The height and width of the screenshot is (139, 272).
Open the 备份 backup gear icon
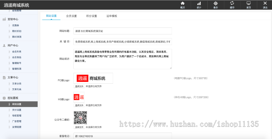pyautogui.click(x=215, y=5)
